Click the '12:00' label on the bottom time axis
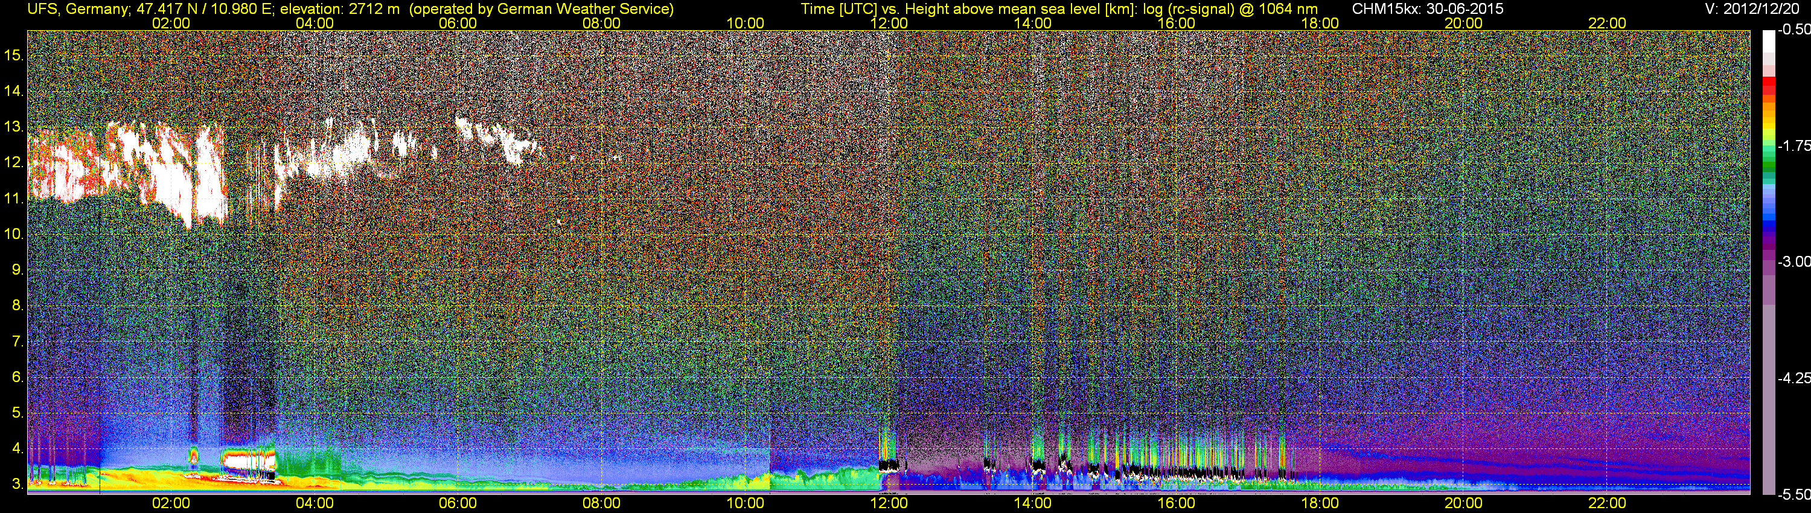Screen dimensions: 1811x513 point(889,503)
